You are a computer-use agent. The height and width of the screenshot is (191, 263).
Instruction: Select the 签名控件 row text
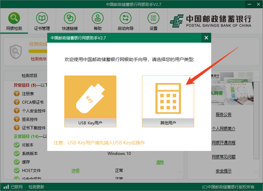30,119
